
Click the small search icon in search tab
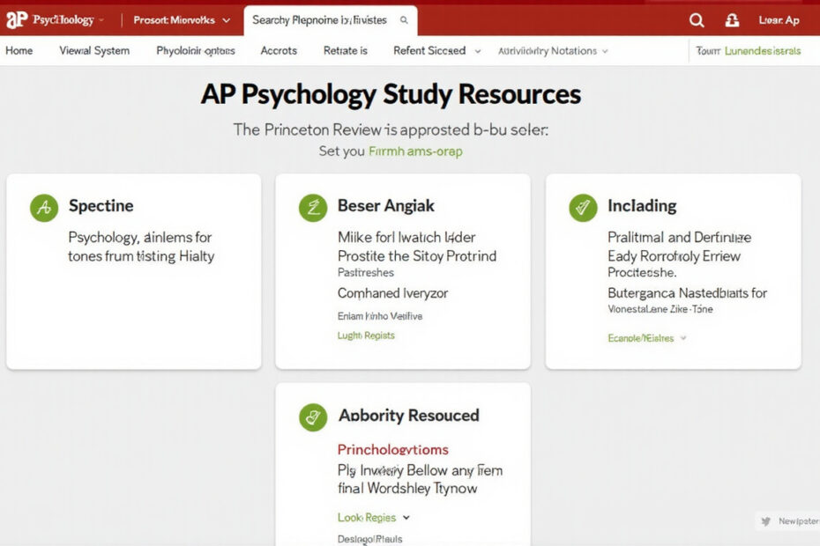click(x=404, y=20)
